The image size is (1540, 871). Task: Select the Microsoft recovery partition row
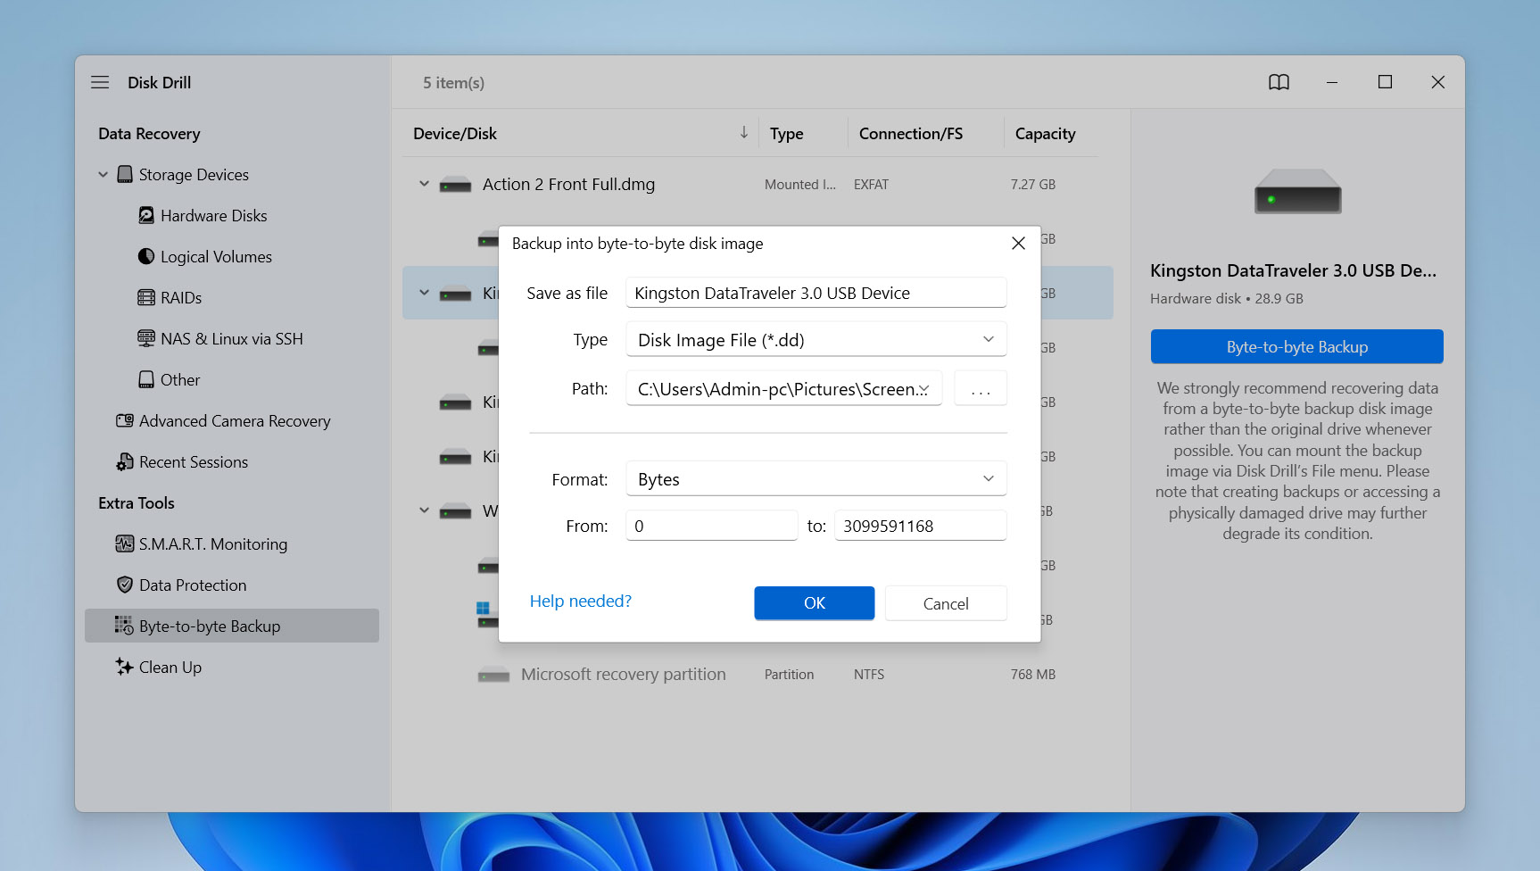(x=758, y=675)
